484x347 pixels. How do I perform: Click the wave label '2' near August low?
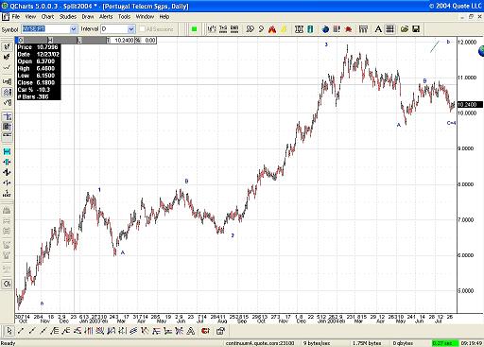[x=233, y=235]
